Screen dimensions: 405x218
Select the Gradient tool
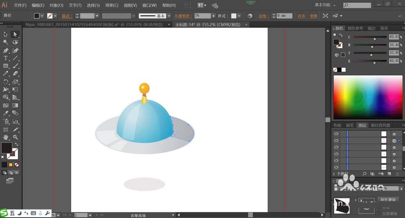tap(15, 105)
